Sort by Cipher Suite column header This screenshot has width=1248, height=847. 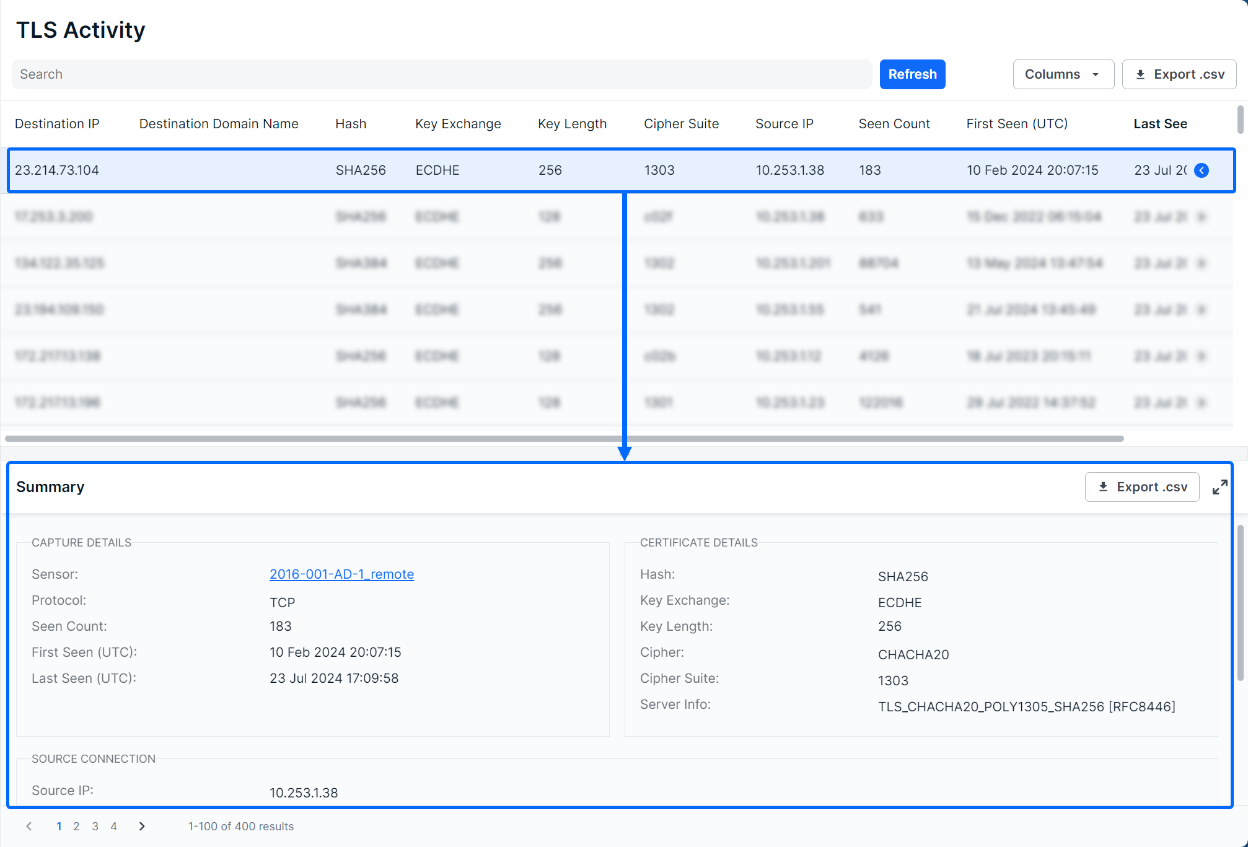pyautogui.click(x=681, y=124)
